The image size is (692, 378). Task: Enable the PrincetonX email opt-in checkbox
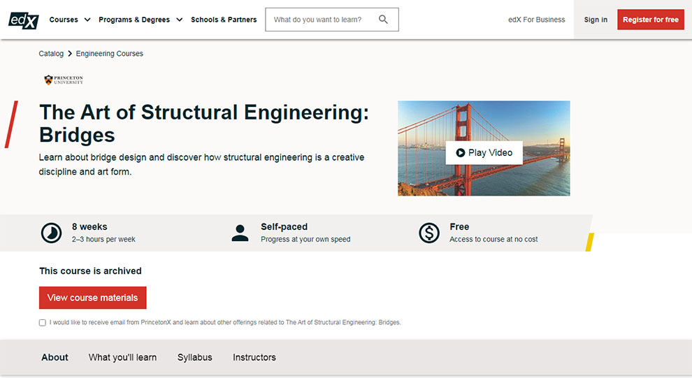click(x=43, y=323)
